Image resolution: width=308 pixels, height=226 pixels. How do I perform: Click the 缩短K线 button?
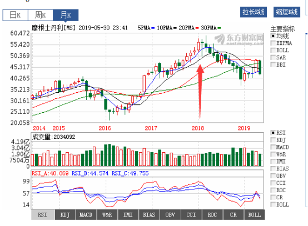coord(287,12)
